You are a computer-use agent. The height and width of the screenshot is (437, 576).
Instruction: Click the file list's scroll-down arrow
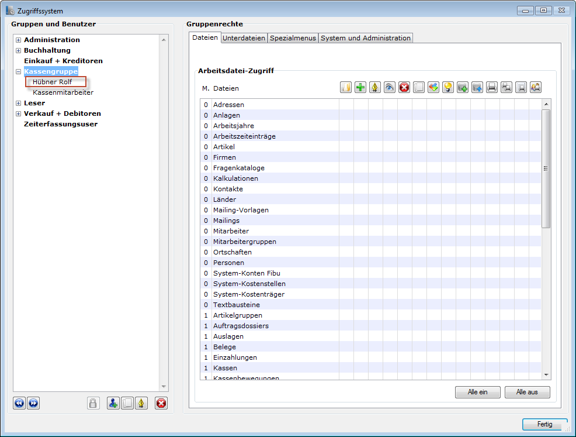pyautogui.click(x=546, y=374)
